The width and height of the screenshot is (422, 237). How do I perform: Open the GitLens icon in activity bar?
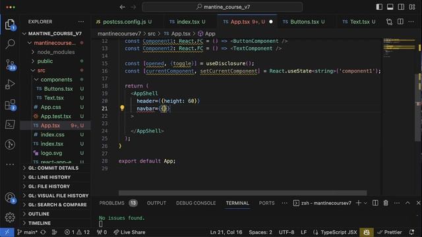pyautogui.click(x=10, y=144)
